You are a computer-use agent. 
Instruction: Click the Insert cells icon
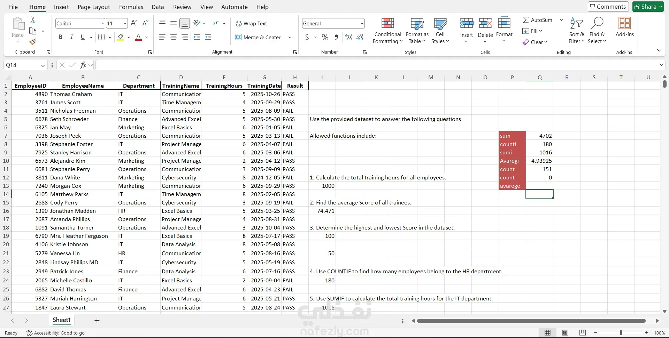(467, 23)
